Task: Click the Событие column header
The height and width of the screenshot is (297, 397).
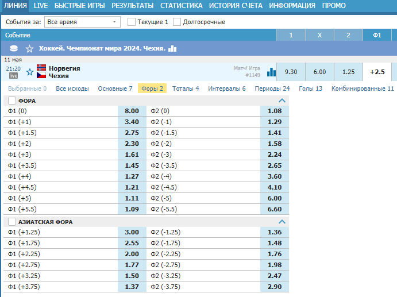Action: coord(18,35)
